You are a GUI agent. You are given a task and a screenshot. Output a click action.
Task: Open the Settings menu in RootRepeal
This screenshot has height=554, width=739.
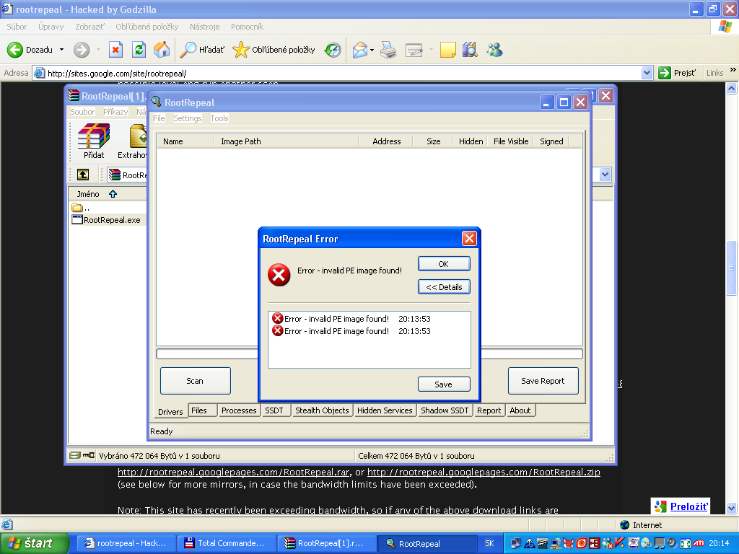click(188, 118)
